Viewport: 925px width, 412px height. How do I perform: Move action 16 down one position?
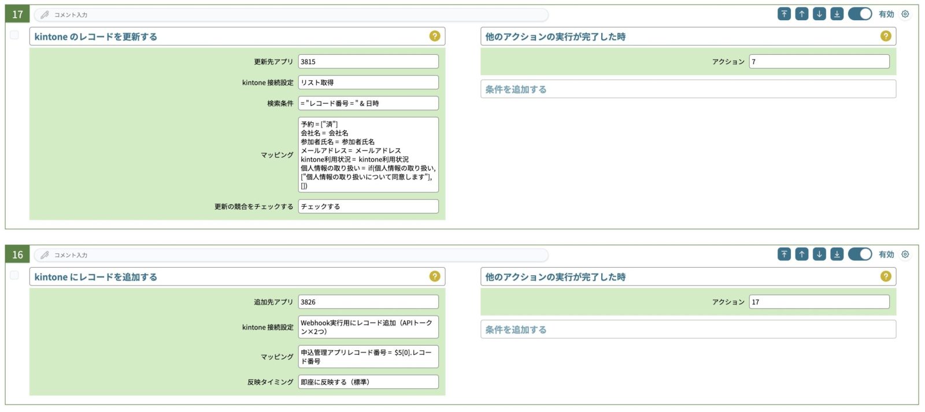(819, 254)
